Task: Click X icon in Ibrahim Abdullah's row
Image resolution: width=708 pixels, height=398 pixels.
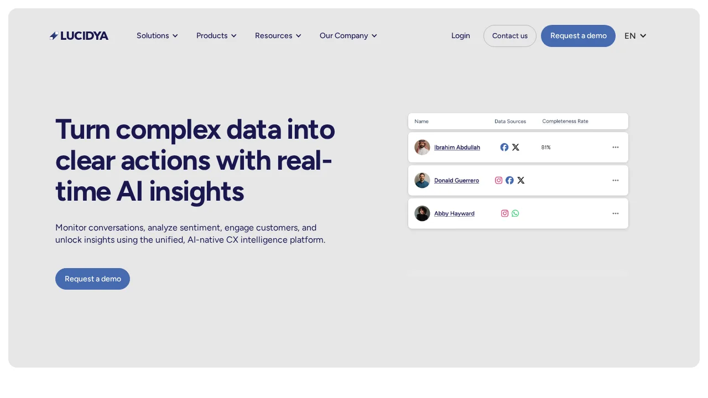Action: (516, 148)
